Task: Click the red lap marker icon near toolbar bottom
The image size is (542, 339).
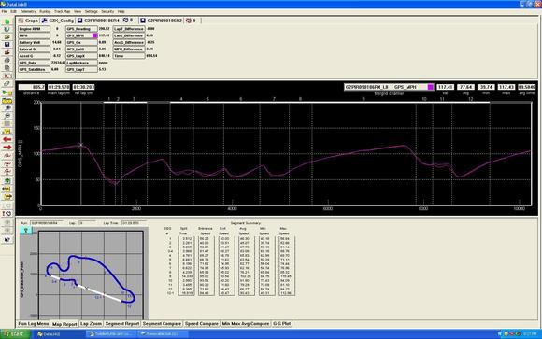Action: 7,214
